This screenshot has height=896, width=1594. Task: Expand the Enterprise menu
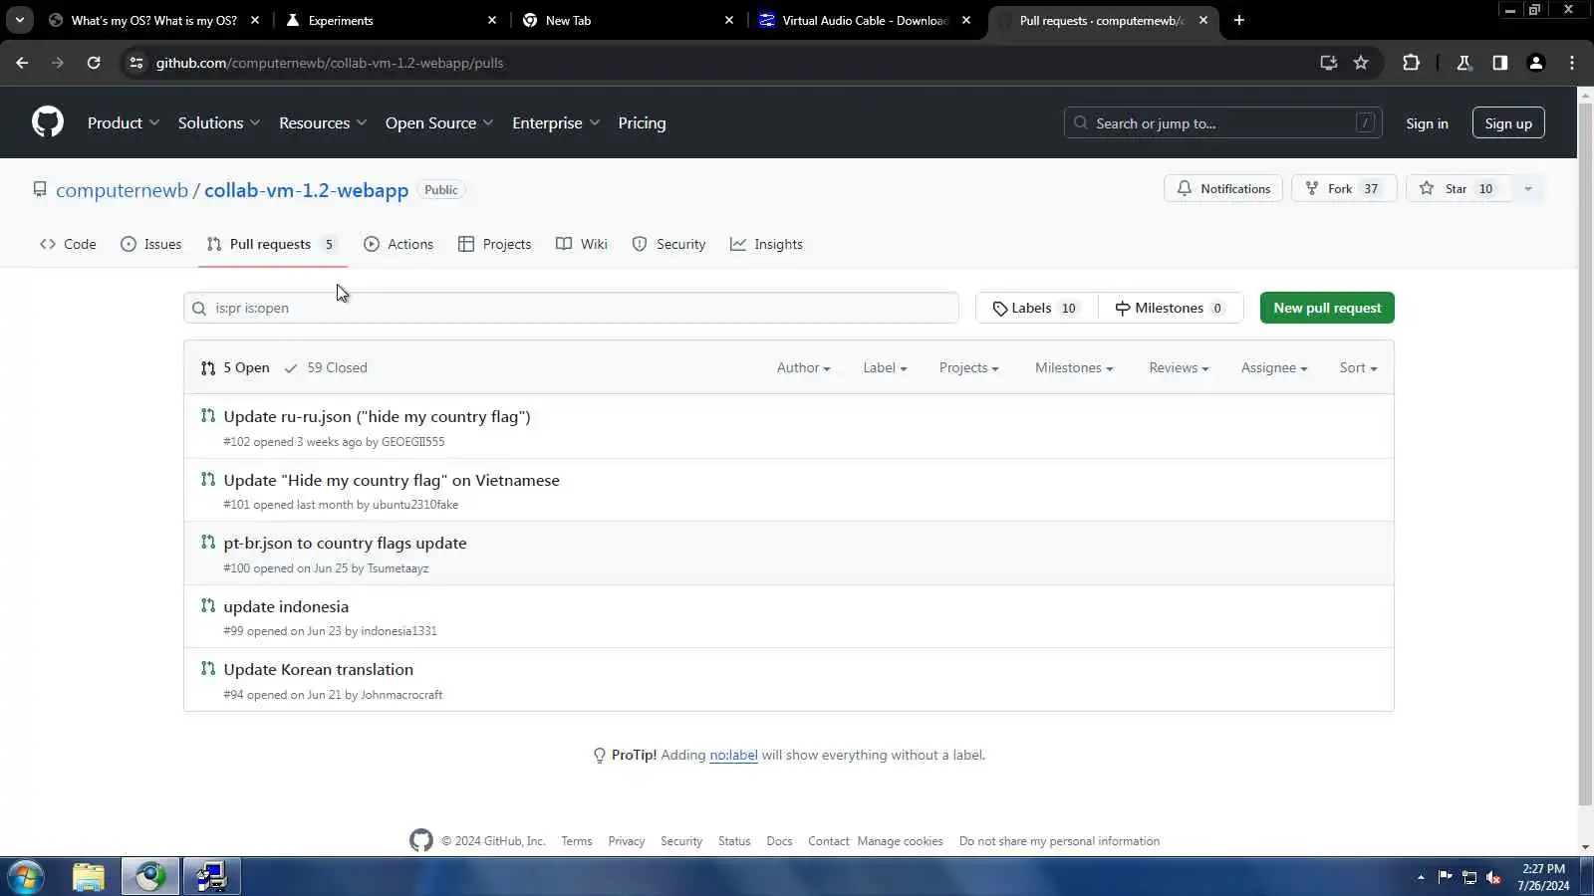tap(556, 123)
